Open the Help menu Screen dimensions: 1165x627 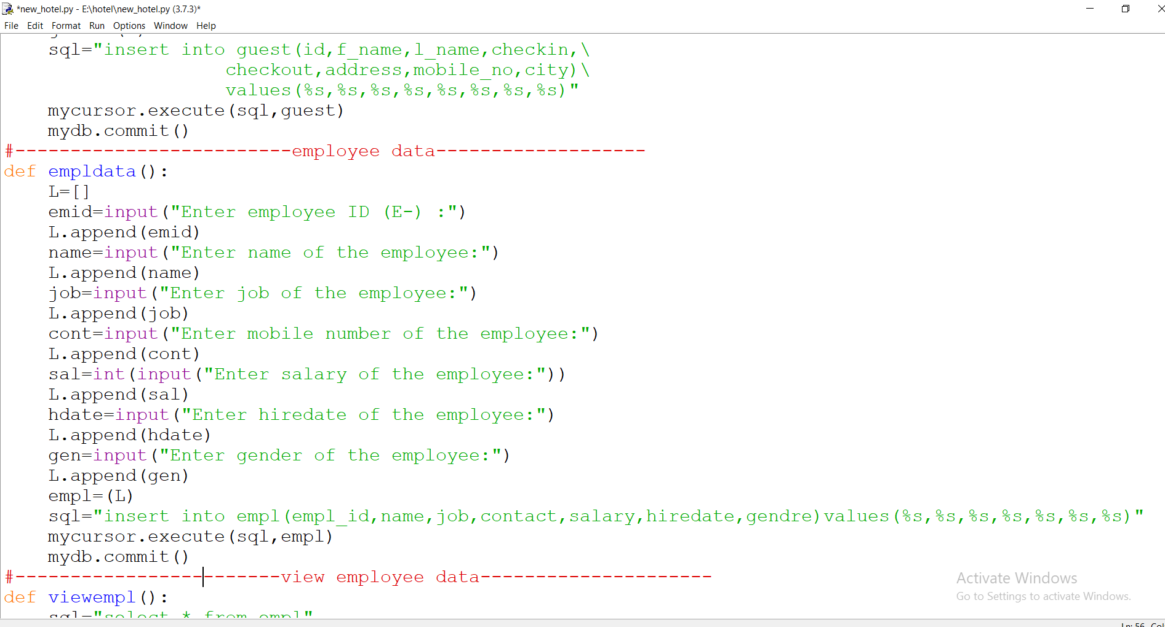tap(206, 26)
